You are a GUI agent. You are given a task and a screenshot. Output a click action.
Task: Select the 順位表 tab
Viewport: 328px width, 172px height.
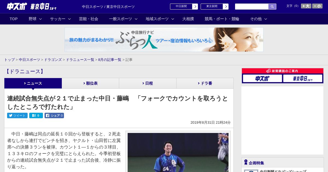tap(90, 83)
